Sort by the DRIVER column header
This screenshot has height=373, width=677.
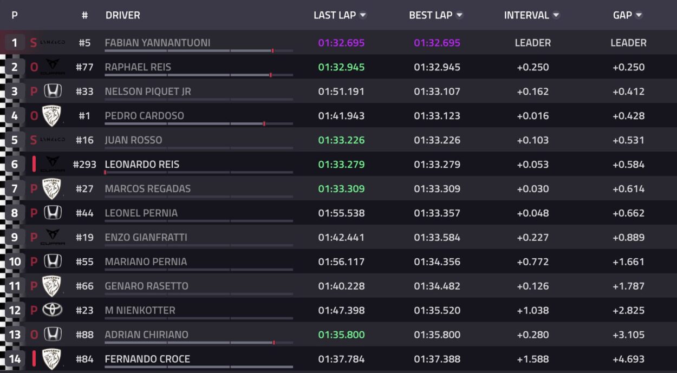123,15
